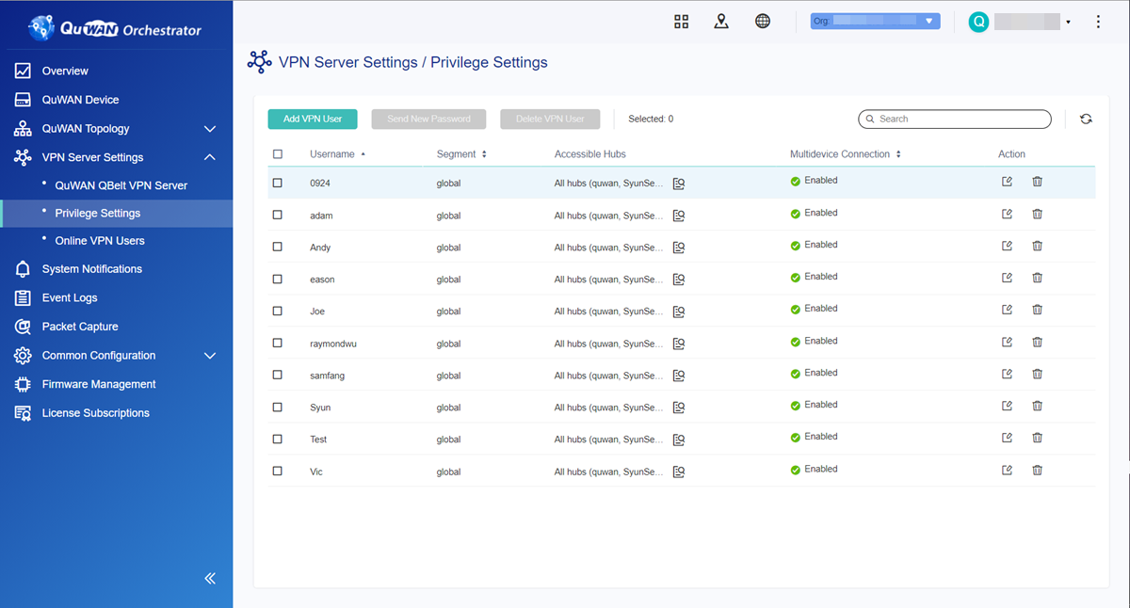Screen dimensions: 1130x608
Task: Open the Org selector dropdown
Action: coord(875,20)
